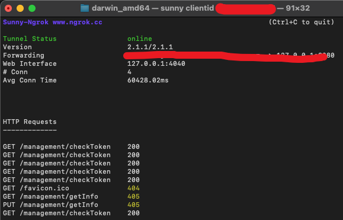Viewport: 343px width, 220px height.
Task: Click the 'Web Interface' label
Action: click(30, 63)
